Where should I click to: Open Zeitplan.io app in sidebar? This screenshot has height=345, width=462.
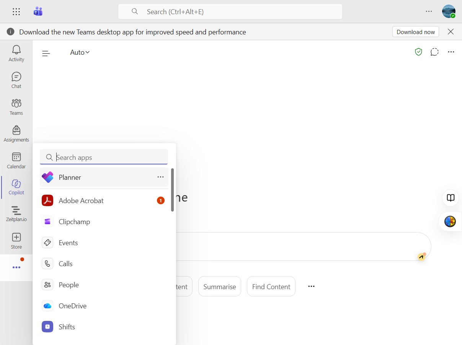[x=16, y=214]
